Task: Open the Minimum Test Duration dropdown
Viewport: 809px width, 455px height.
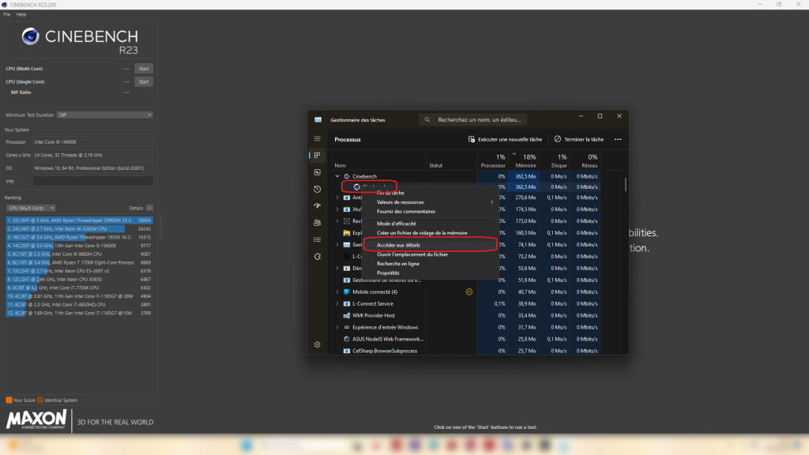Action: click(105, 115)
